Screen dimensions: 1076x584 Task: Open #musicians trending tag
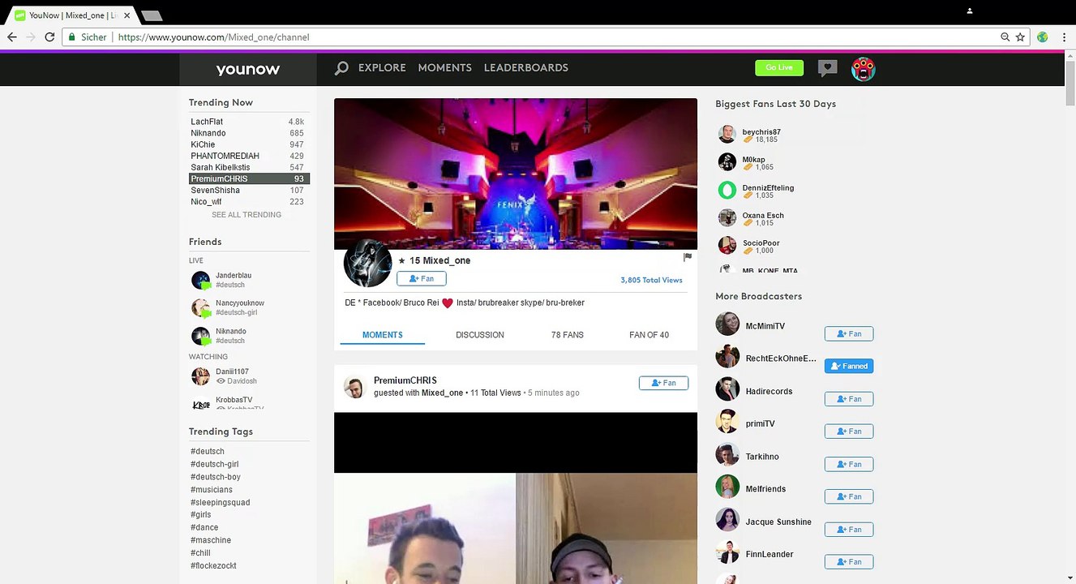click(x=212, y=490)
